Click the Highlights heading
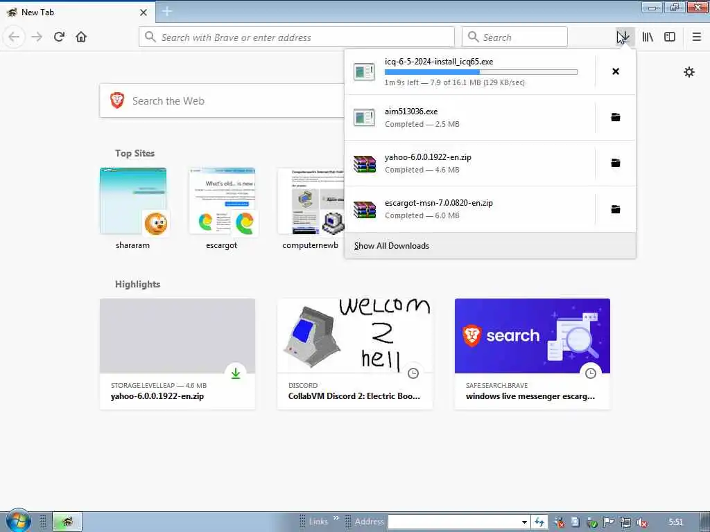The height and width of the screenshot is (532, 710). (138, 284)
